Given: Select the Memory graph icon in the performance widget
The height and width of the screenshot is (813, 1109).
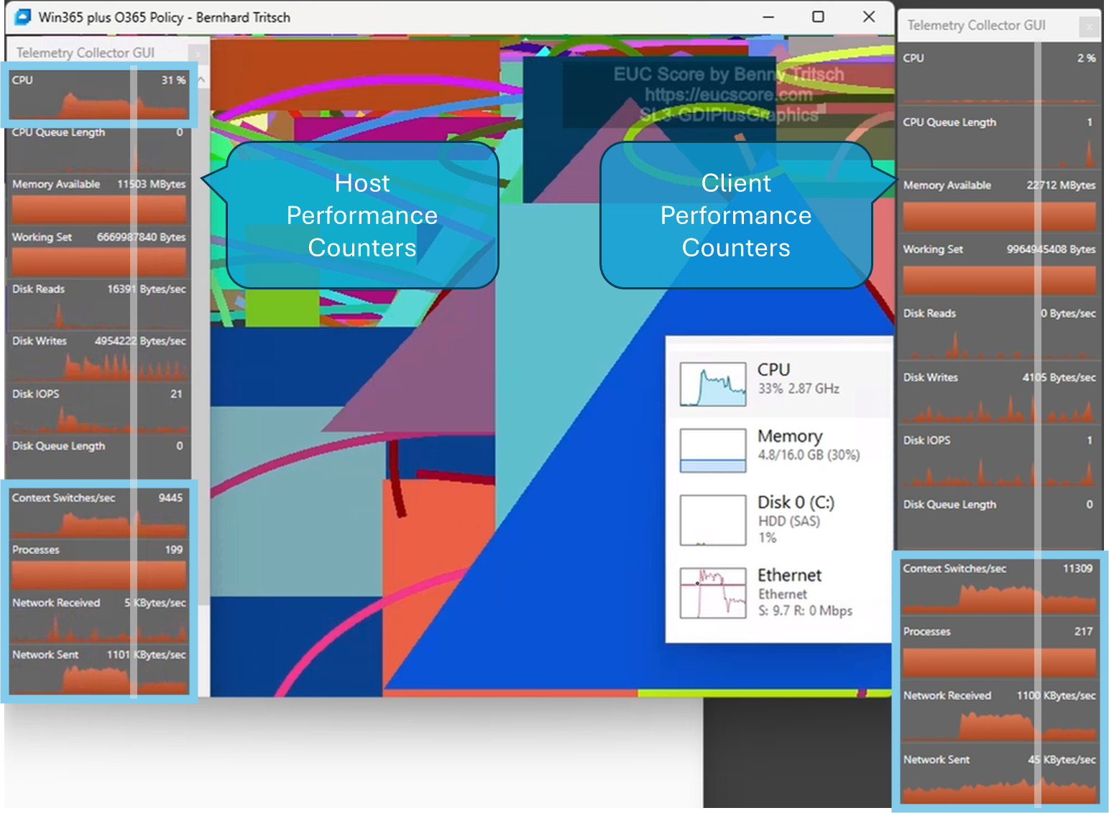Looking at the screenshot, I should pyautogui.click(x=714, y=450).
